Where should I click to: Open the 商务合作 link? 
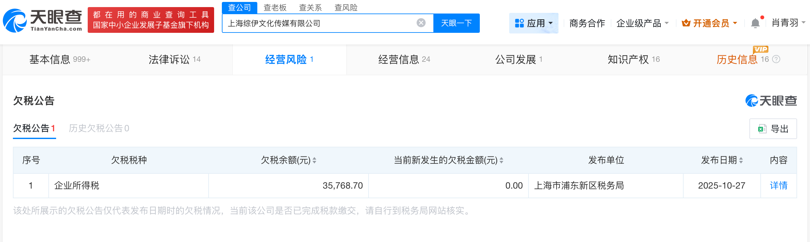[587, 23]
